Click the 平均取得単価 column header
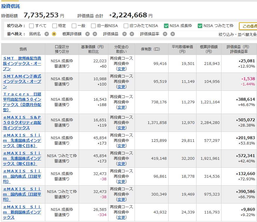Screen dimensions: 257x222 point(182,49)
